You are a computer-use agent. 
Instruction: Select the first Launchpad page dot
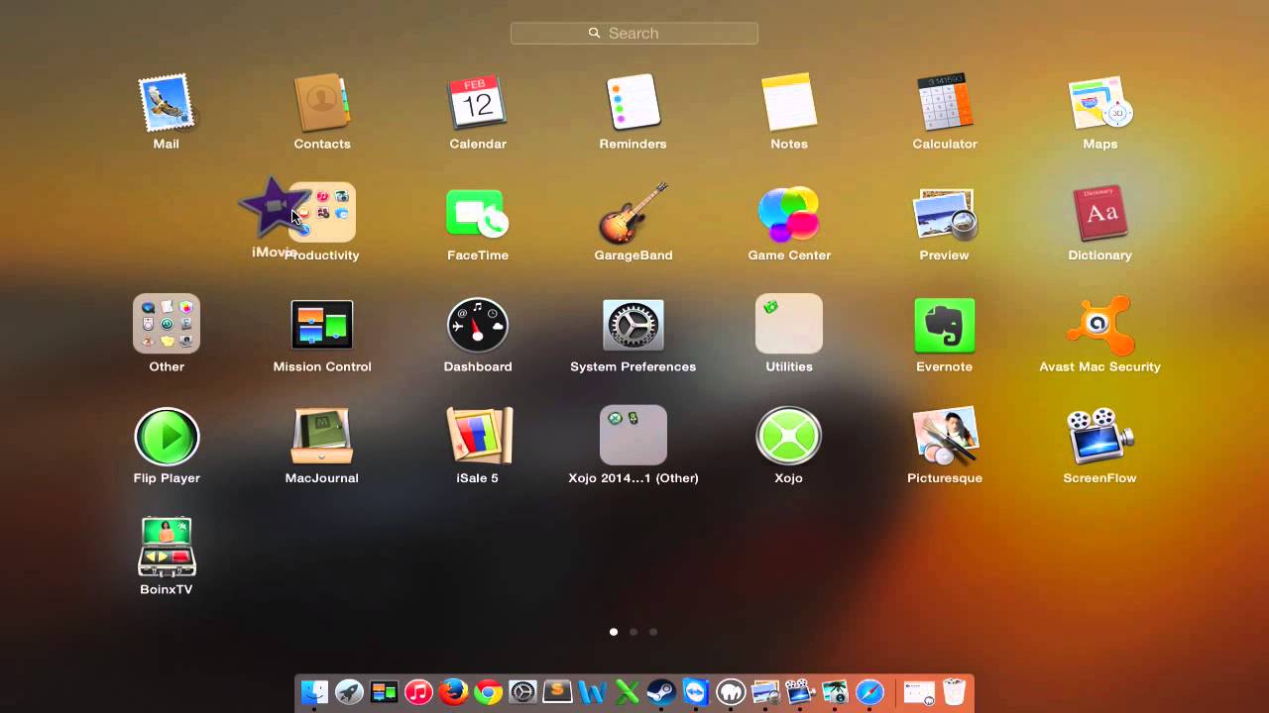[x=614, y=632]
